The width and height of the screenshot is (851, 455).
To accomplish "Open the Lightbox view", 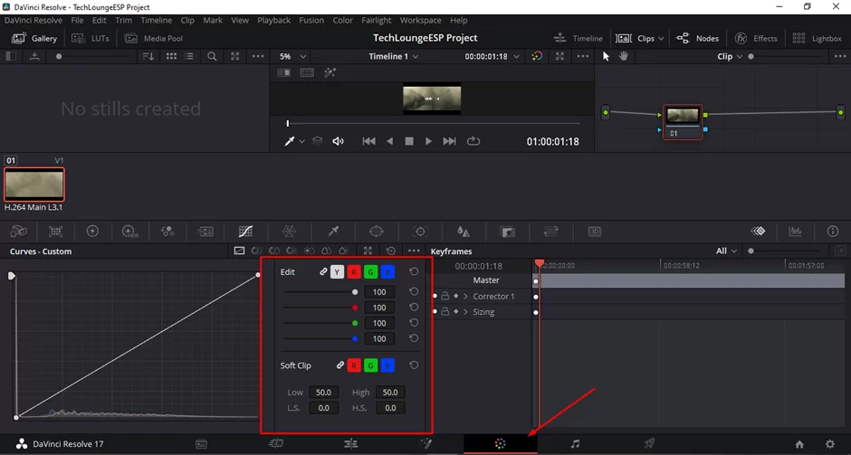I will (x=817, y=39).
